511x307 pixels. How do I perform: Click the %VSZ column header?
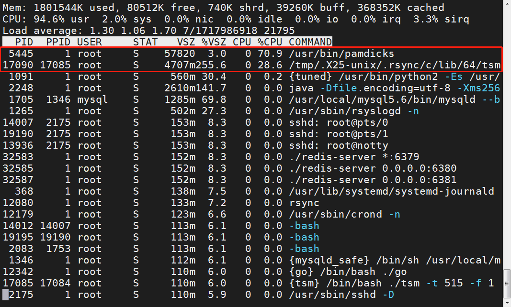(x=213, y=42)
